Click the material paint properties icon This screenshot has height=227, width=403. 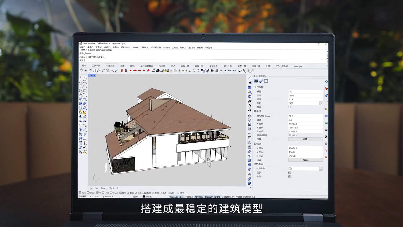261,81
